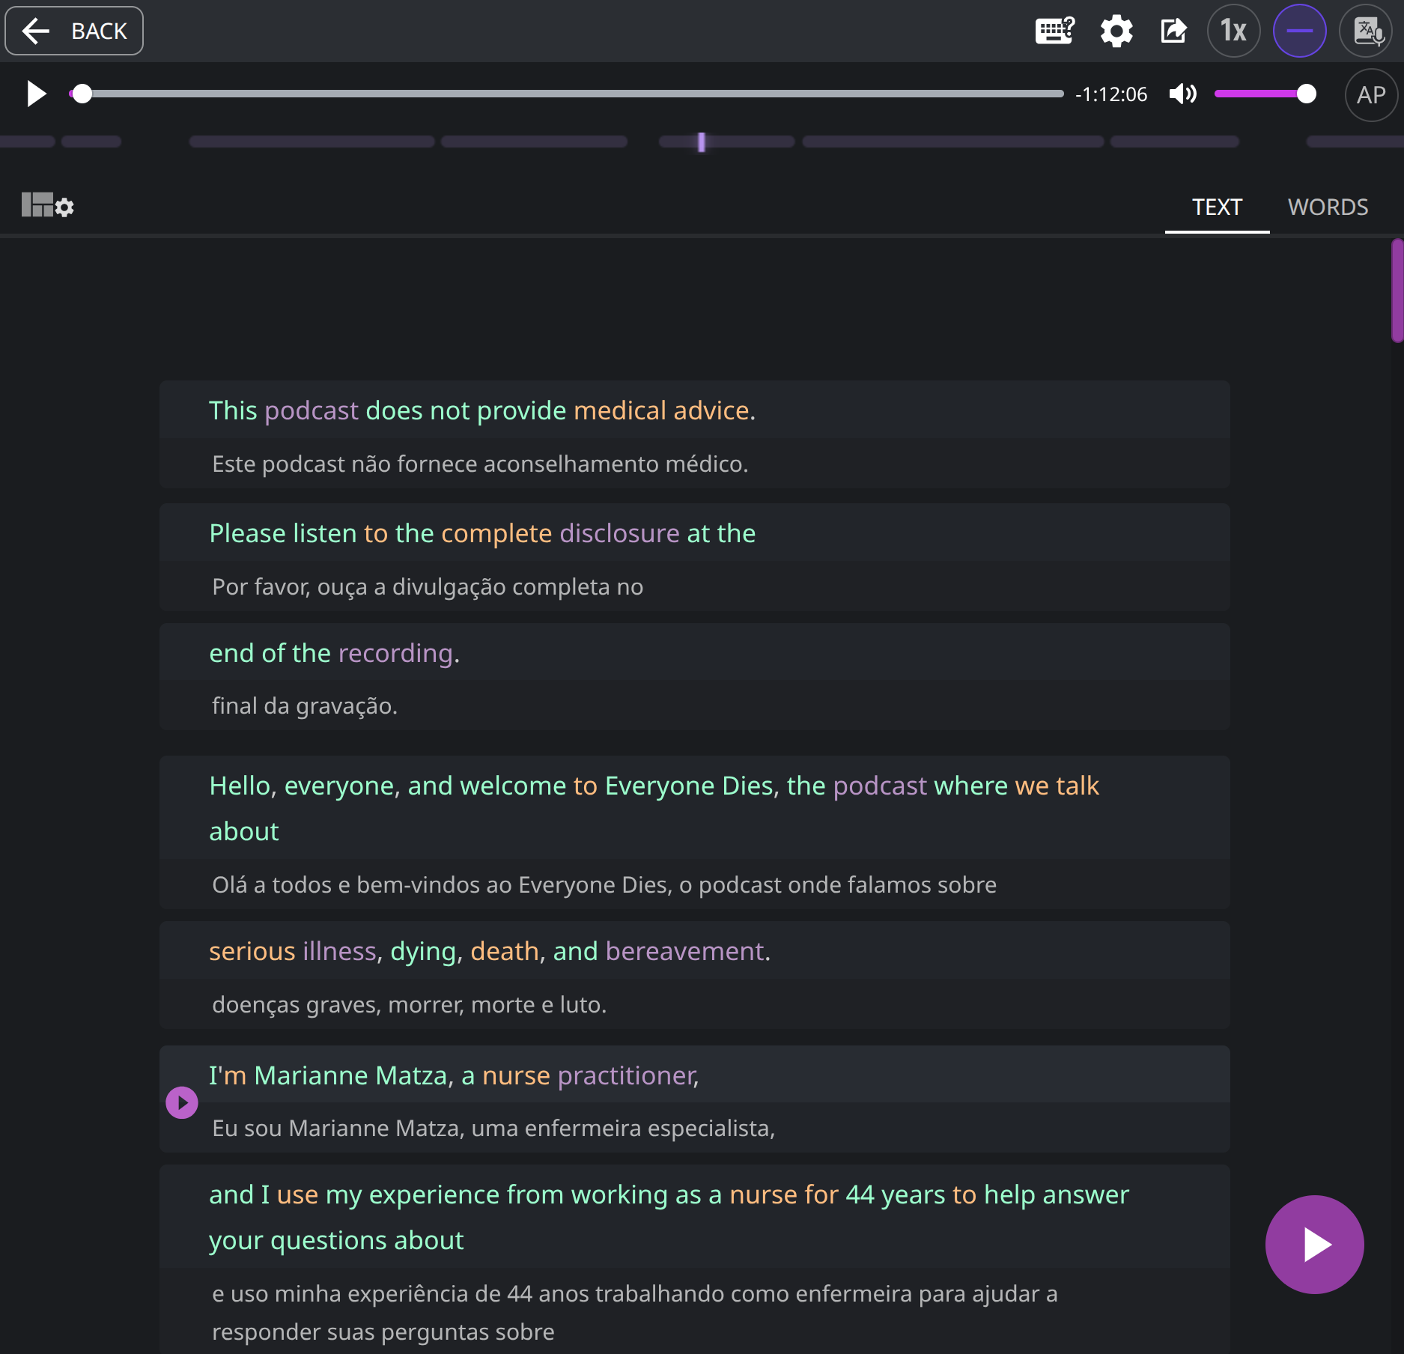
Task: Change playback speed 1x button
Action: [x=1233, y=31]
